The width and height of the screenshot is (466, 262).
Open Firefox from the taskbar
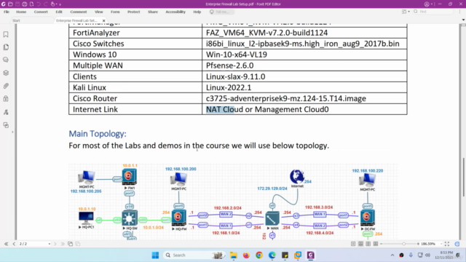pyautogui.click(x=246, y=255)
